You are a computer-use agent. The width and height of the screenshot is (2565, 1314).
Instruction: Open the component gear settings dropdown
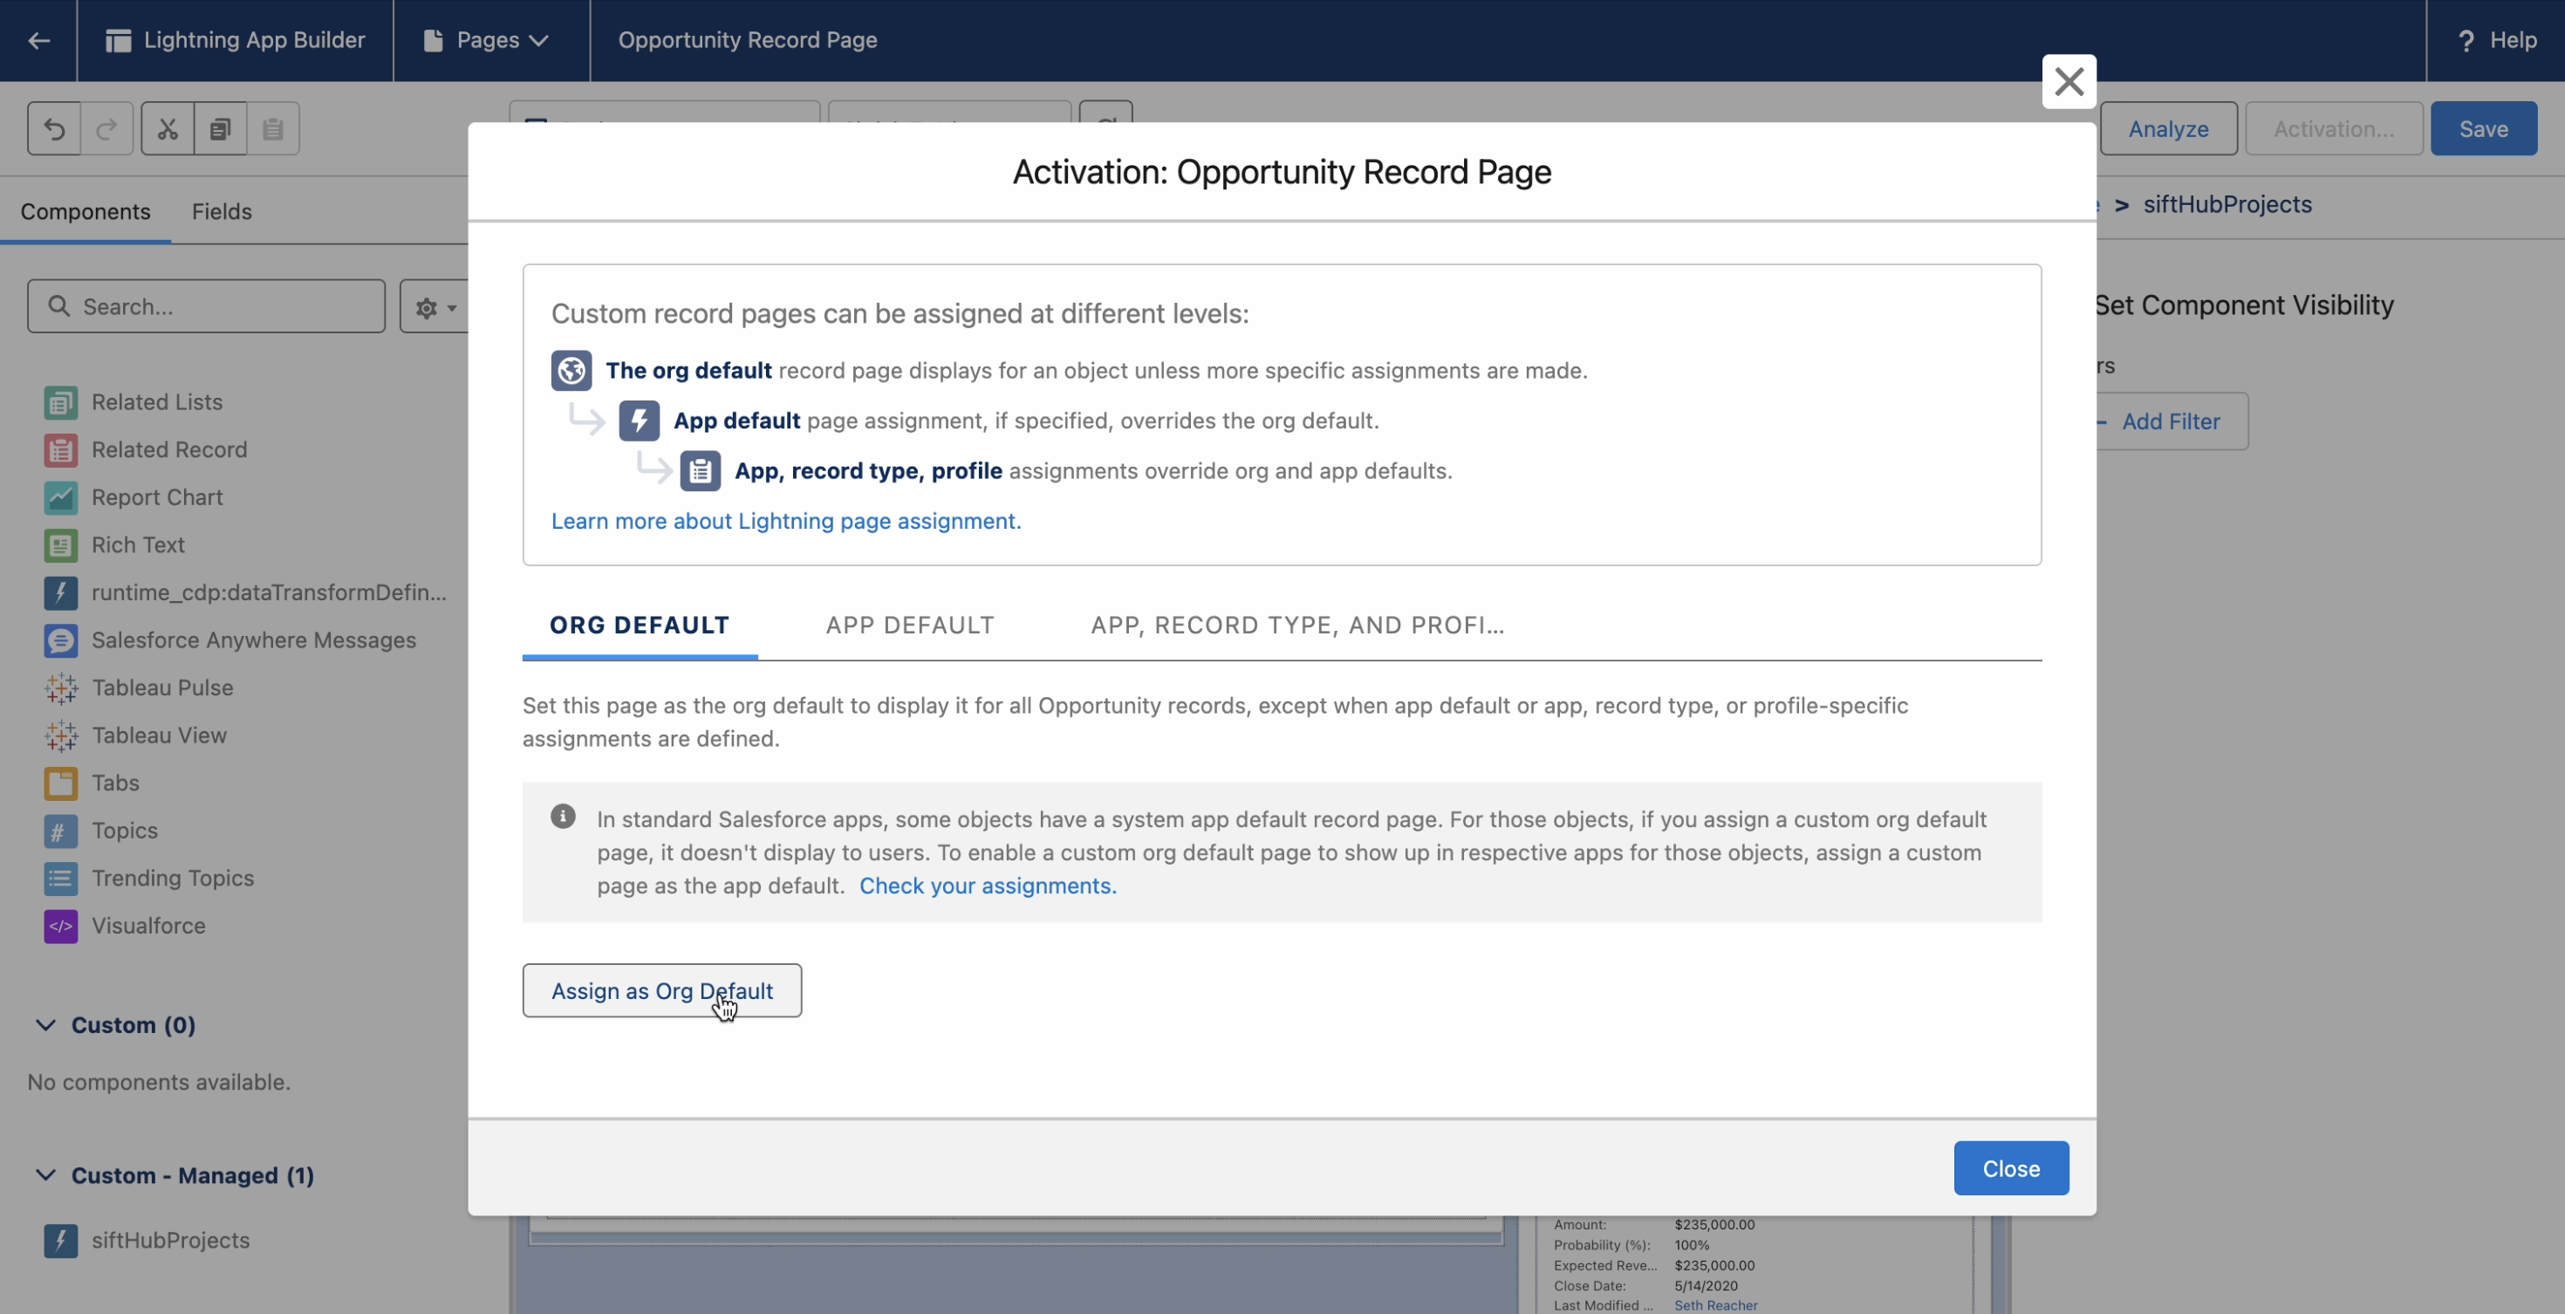435,308
